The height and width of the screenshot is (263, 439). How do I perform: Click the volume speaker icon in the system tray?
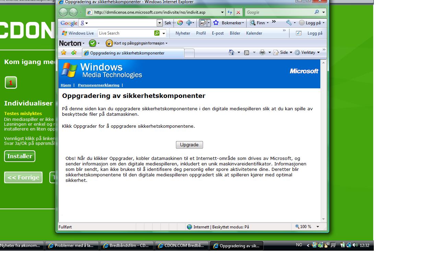coord(355,245)
